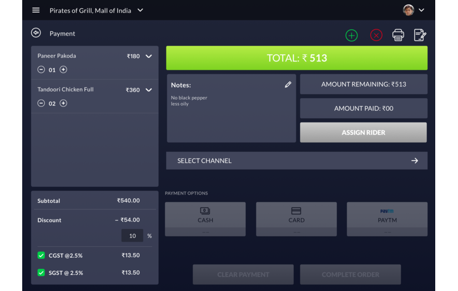Click the Discount – ₹54.00 value

[x=127, y=219]
